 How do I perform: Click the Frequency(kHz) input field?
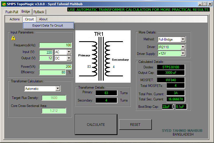55,45
